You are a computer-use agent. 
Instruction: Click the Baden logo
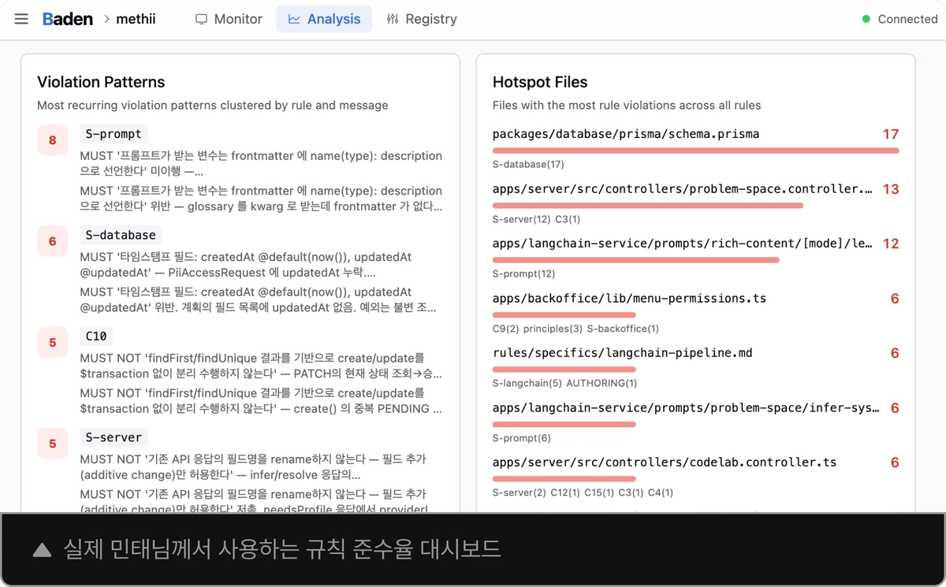pyautogui.click(x=68, y=19)
